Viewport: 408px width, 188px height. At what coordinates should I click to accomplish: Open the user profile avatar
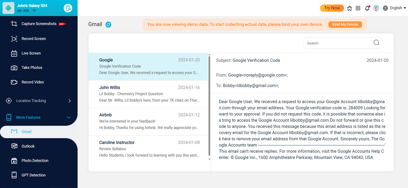[376, 8]
